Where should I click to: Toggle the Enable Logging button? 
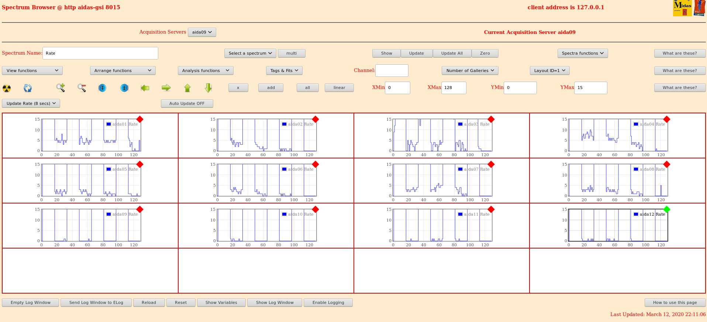click(x=328, y=302)
